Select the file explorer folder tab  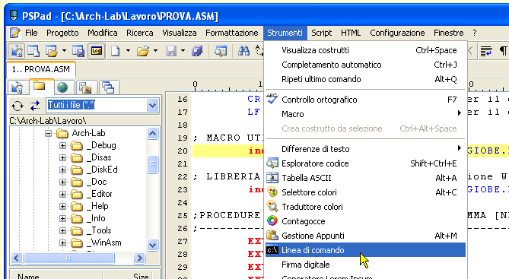(40, 87)
